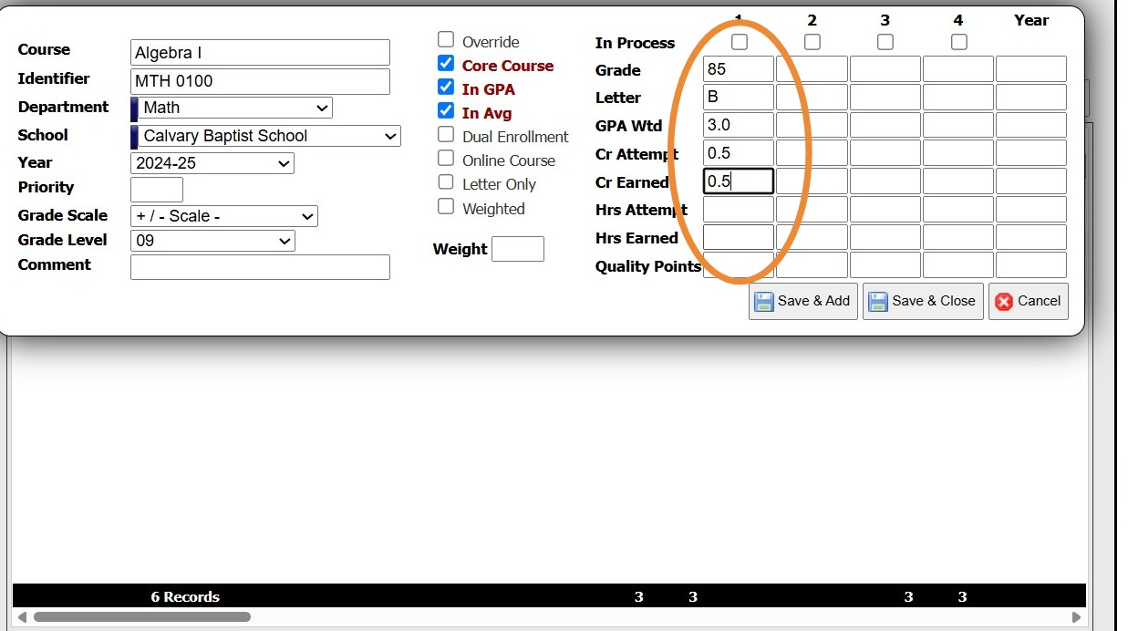This screenshot has width=1128, height=631.
Task: Click the Save & Close button
Action: pyautogui.click(x=923, y=301)
